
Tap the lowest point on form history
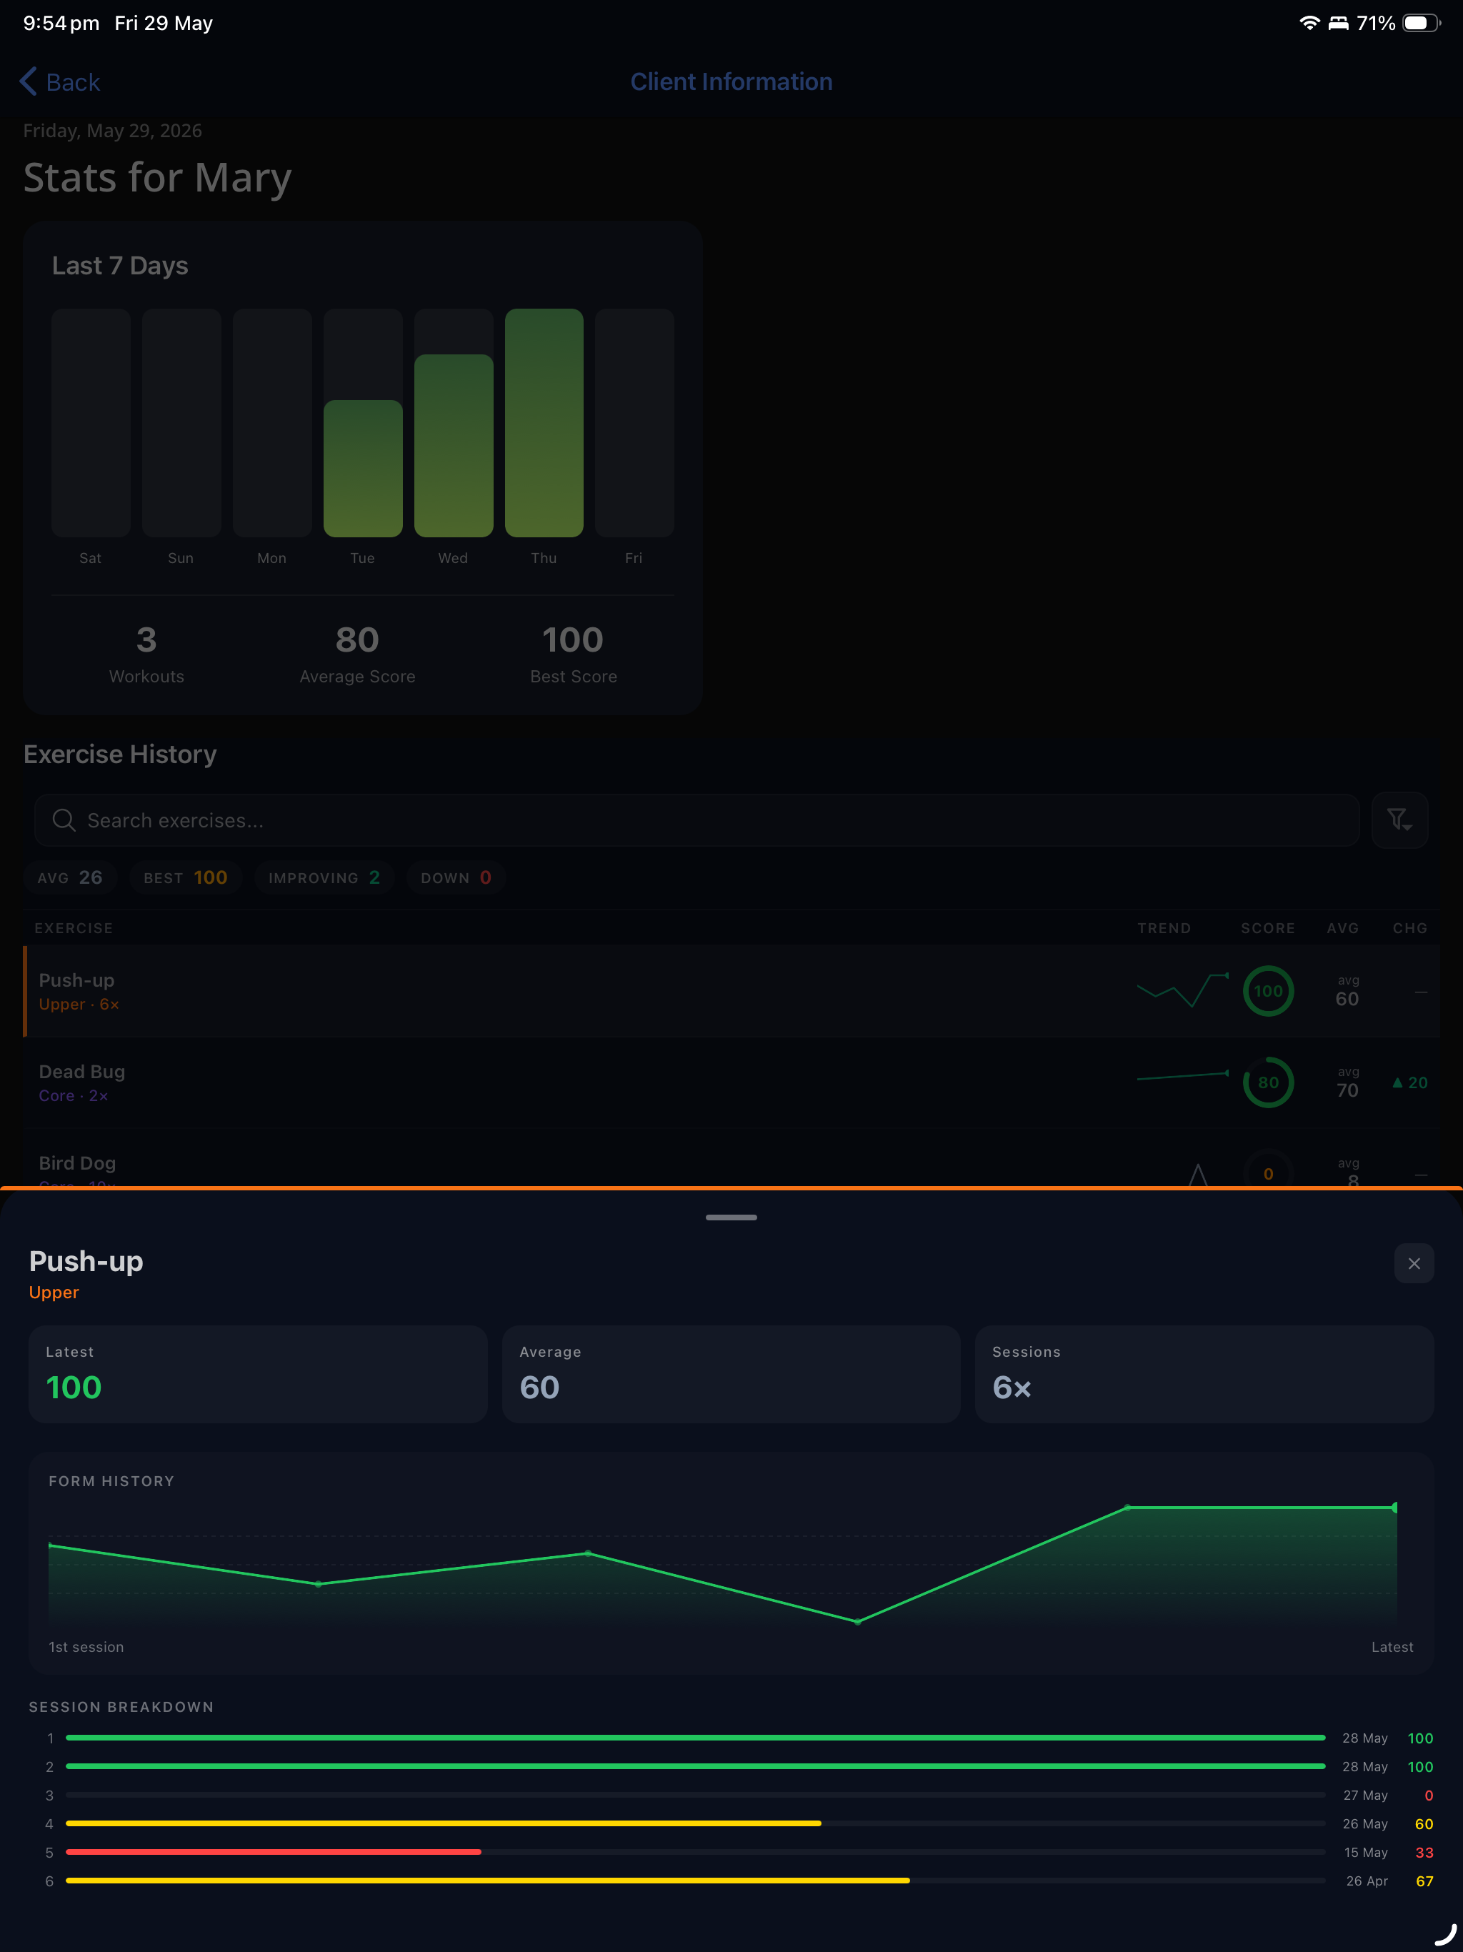(858, 1621)
